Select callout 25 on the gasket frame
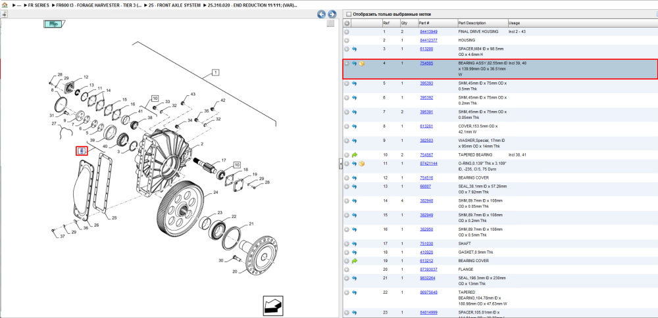 tap(114, 218)
